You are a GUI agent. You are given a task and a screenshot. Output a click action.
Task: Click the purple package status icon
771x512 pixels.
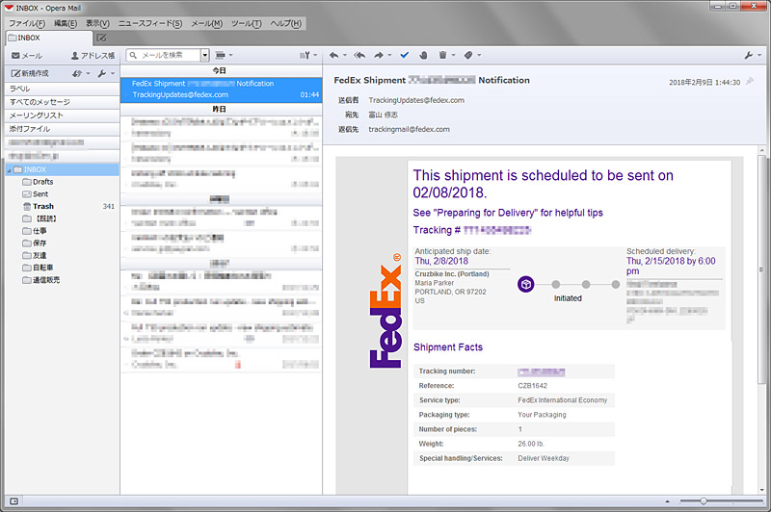click(525, 284)
